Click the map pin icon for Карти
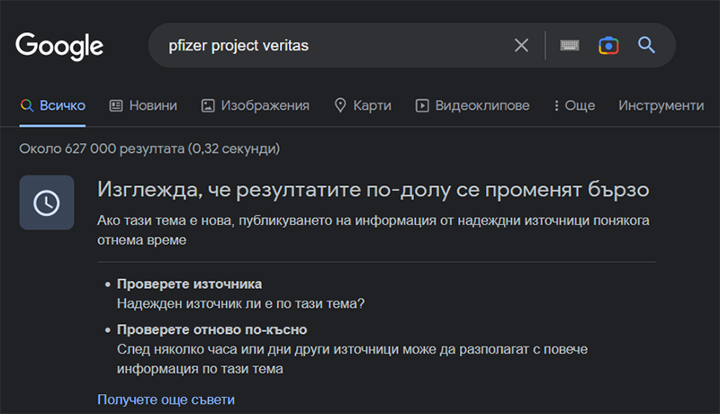Image resolution: width=720 pixels, height=414 pixels. tap(340, 105)
